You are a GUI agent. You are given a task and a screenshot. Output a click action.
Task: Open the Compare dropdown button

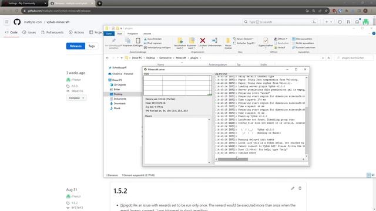[x=76, y=98]
